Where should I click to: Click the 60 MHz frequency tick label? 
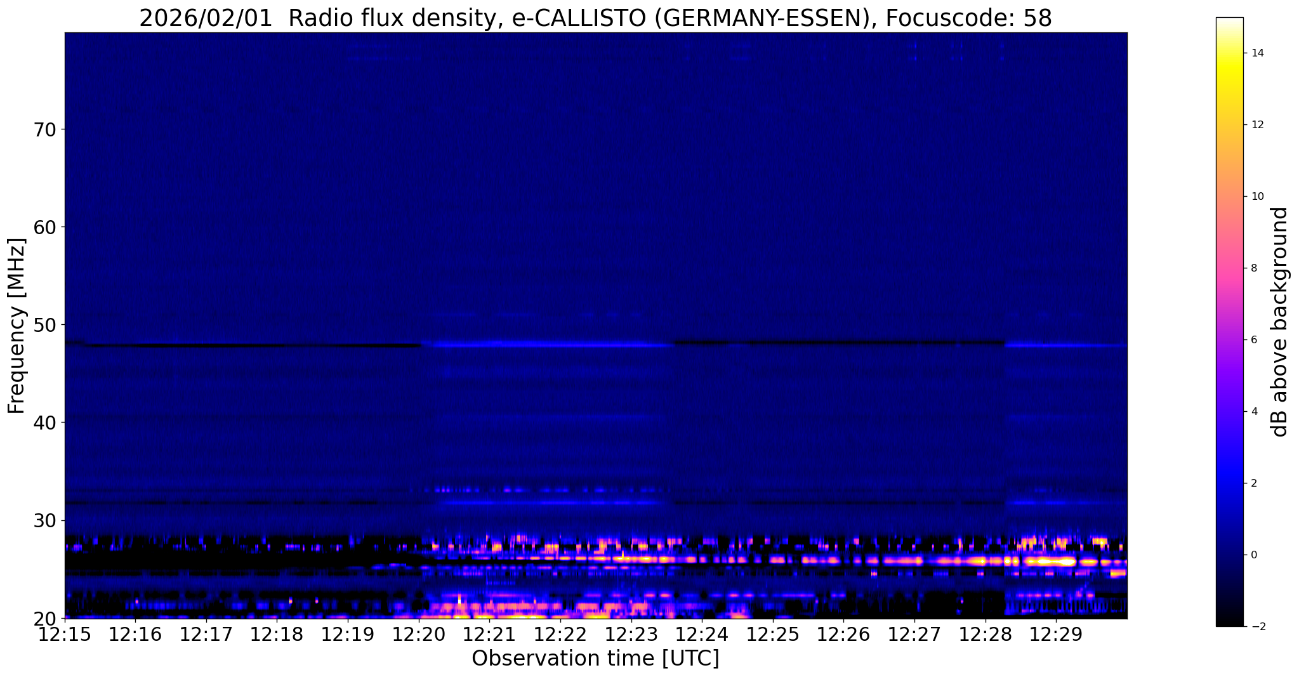pos(44,227)
